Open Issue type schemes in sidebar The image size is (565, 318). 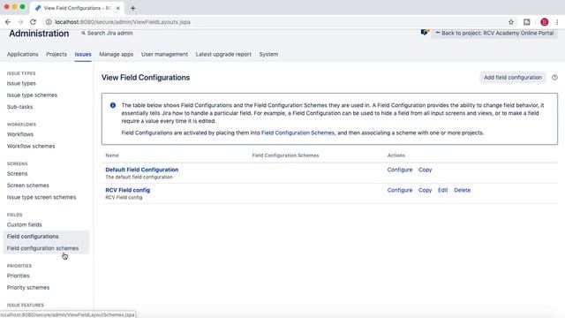click(32, 95)
